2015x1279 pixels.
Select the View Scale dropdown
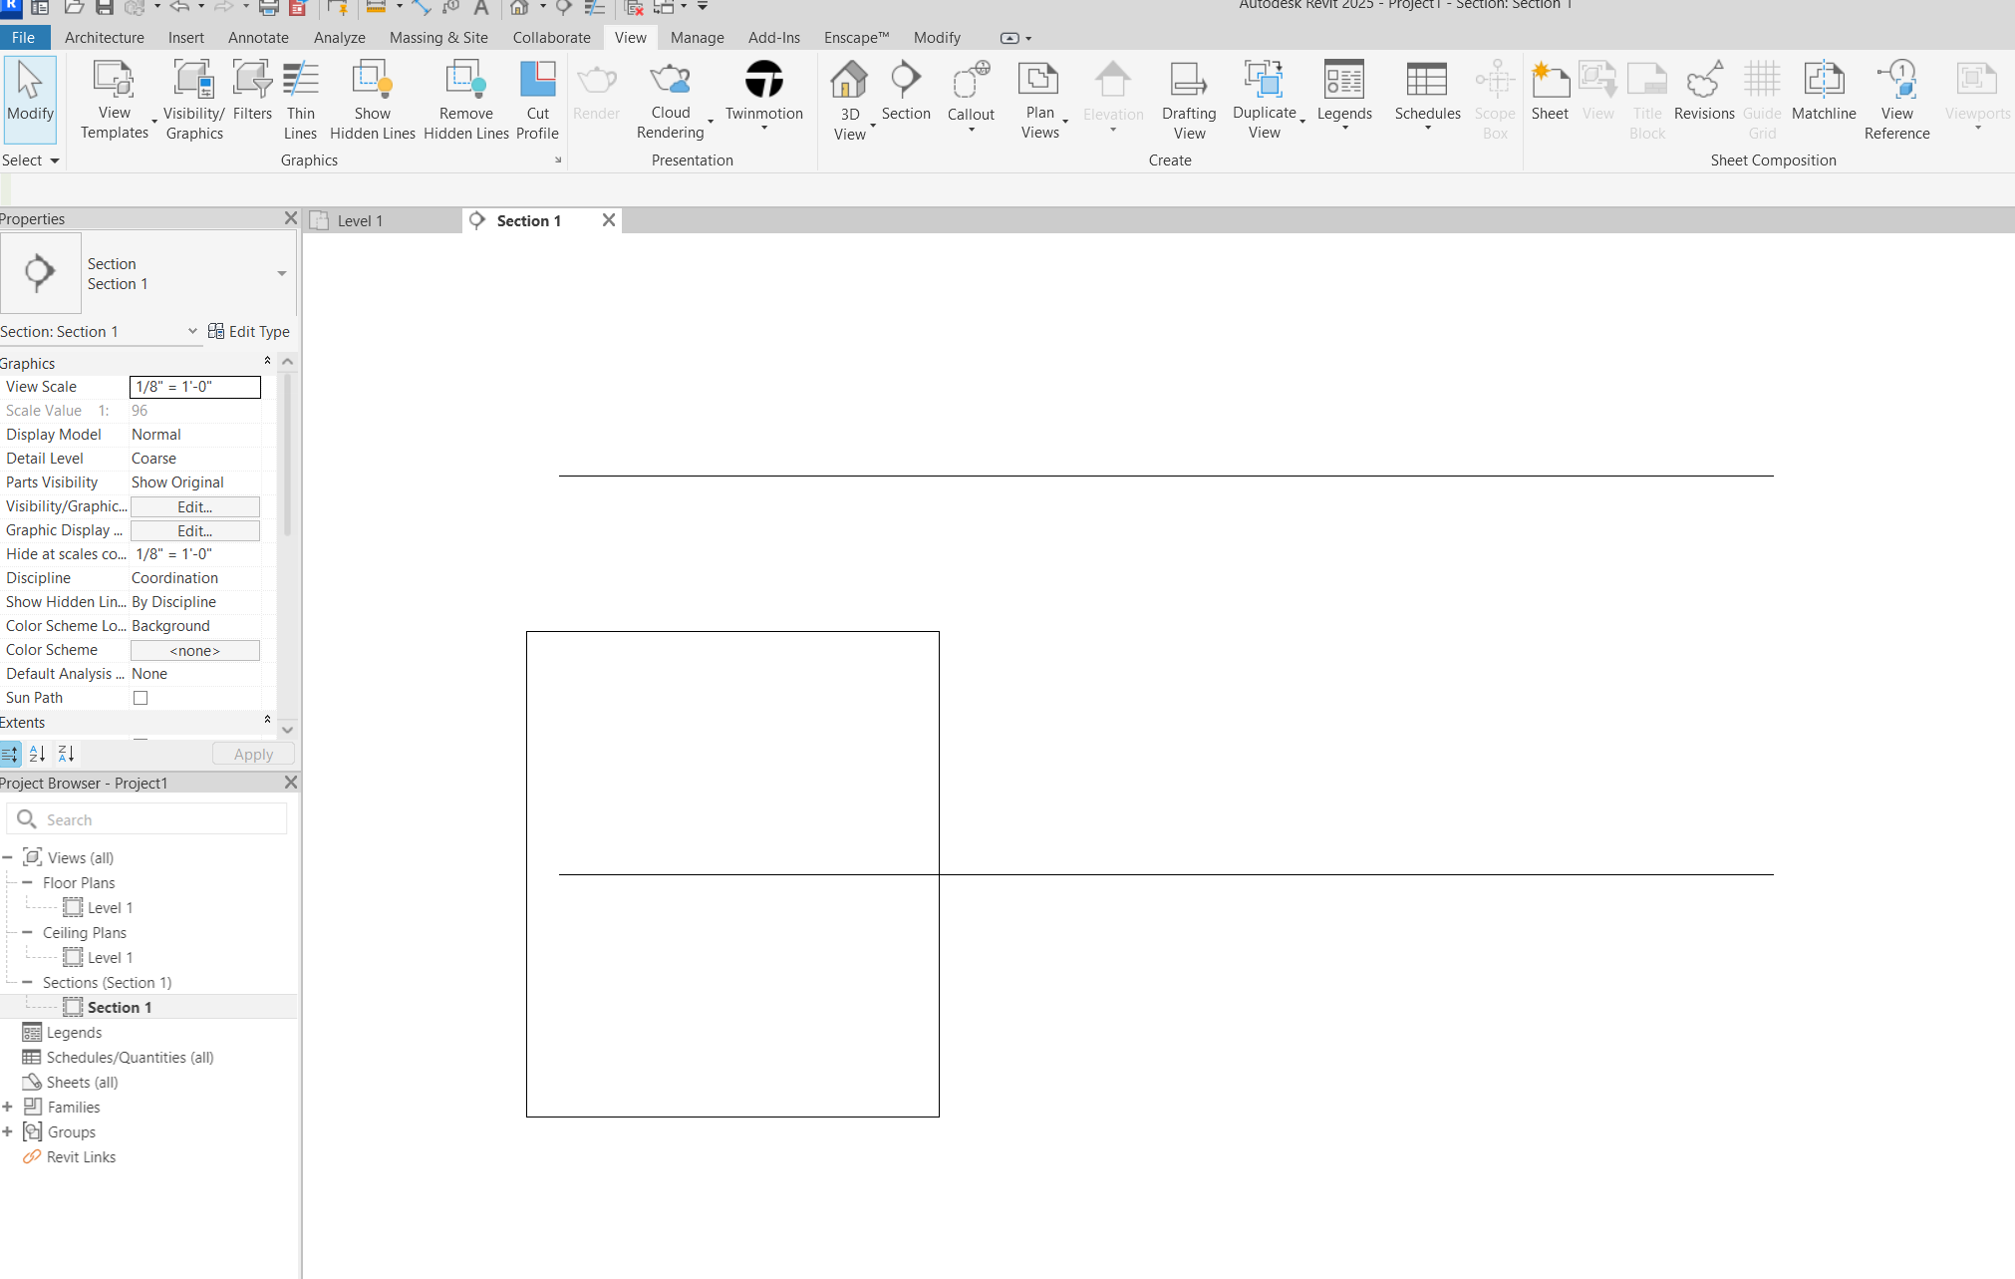194,386
